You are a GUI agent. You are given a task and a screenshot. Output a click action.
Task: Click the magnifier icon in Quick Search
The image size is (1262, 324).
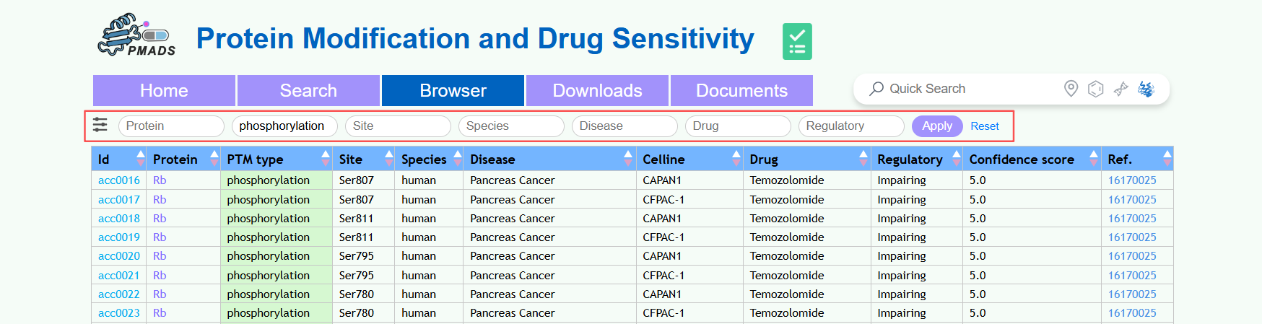tap(876, 89)
